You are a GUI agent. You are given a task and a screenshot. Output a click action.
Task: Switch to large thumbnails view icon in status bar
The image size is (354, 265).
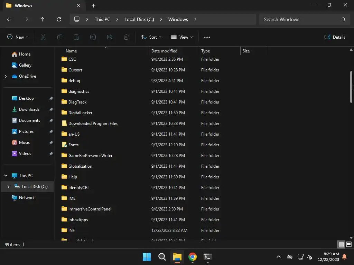click(x=349, y=245)
